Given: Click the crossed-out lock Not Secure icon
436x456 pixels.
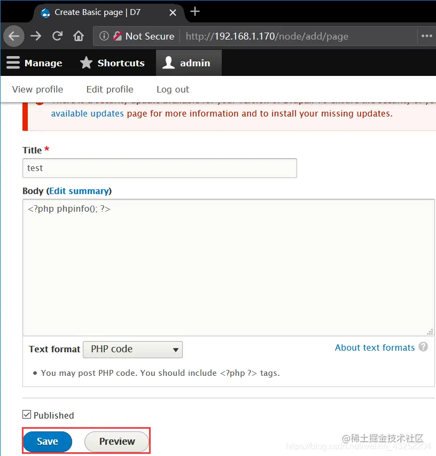Looking at the screenshot, I should point(118,36).
